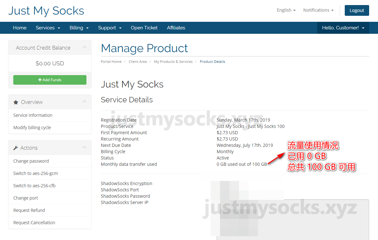The height and width of the screenshot is (240, 378).
Task: Open the English language dropdown
Action: (x=286, y=10)
